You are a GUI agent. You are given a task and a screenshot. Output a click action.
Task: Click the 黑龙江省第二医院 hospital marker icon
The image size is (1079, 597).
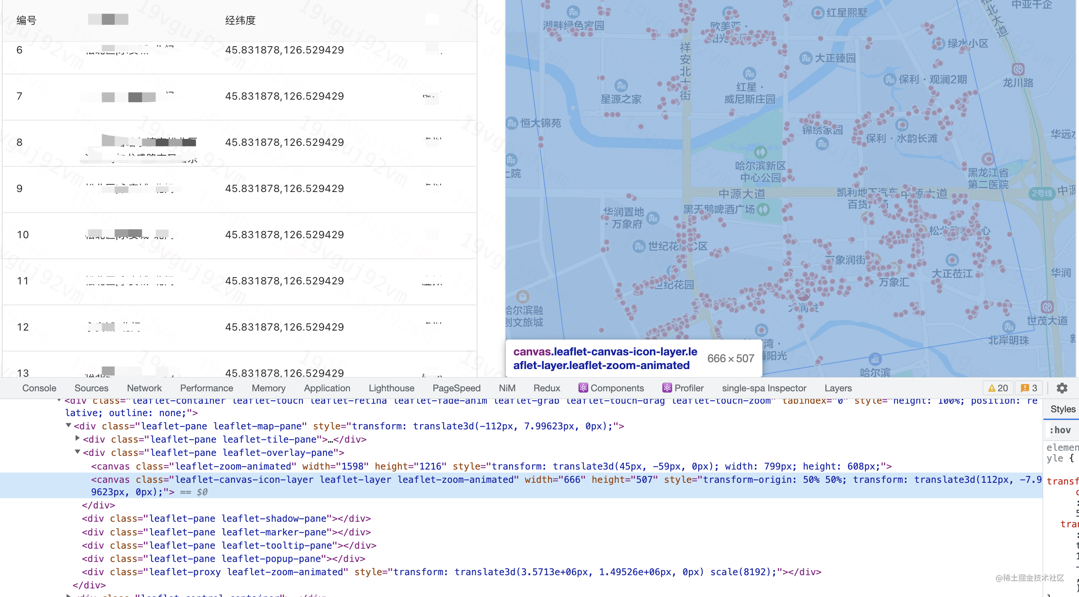tap(988, 159)
